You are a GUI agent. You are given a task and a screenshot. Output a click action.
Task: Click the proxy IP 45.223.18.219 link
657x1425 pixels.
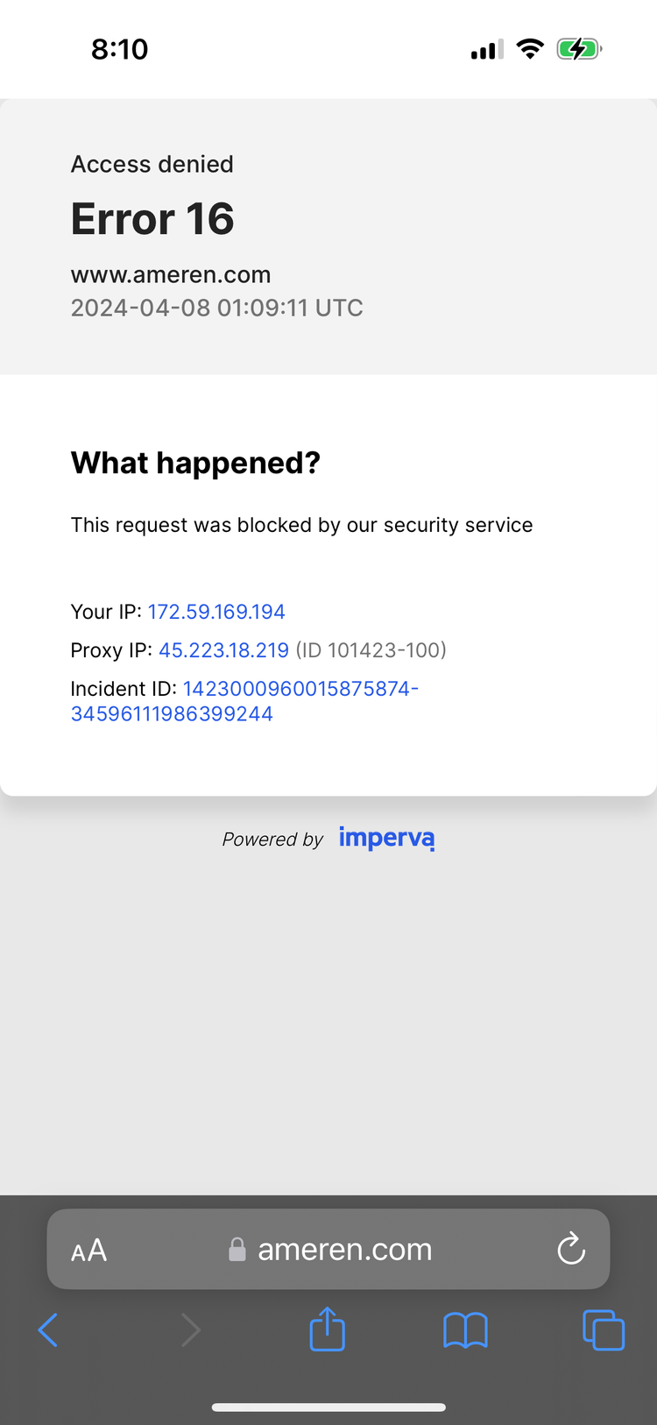[x=223, y=650]
